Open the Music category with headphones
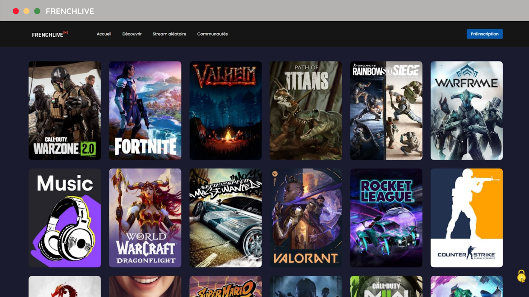 coord(65,218)
